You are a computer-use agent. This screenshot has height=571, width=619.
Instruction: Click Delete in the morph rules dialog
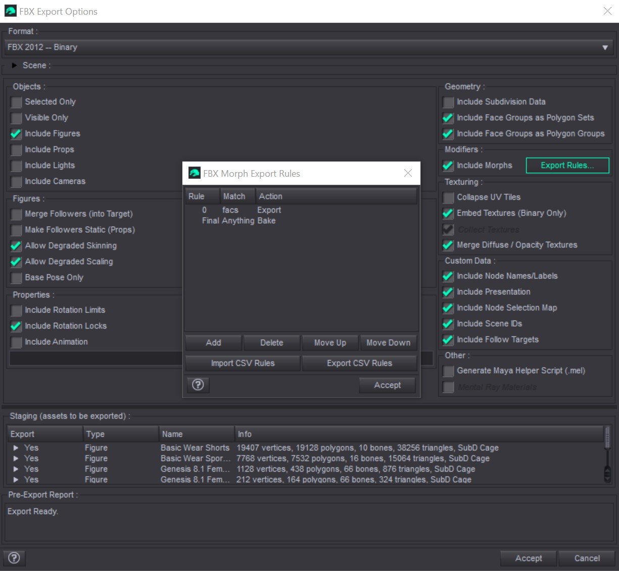click(x=272, y=342)
